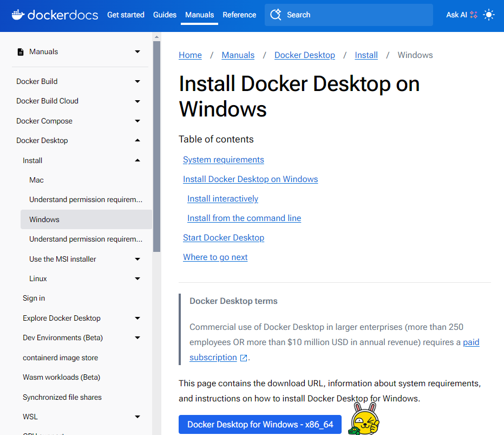Viewport: 504px width, 435px height.
Task: Open the Guides tab
Action: click(x=165, y=15)
